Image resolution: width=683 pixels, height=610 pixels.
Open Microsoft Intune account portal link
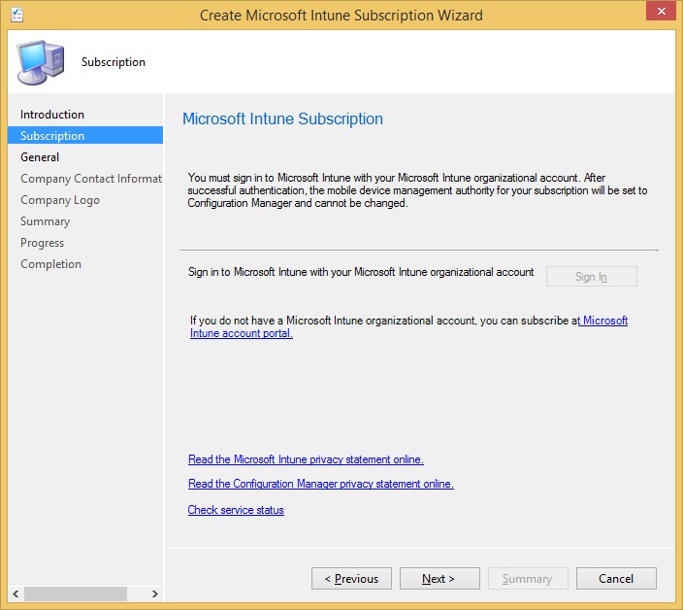[x=603, y=321]
